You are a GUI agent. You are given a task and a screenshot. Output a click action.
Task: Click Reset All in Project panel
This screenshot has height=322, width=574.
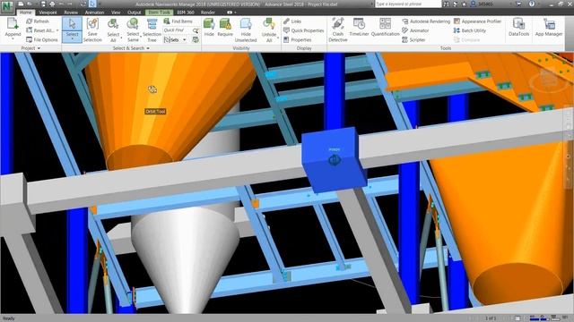coord(41,30)
